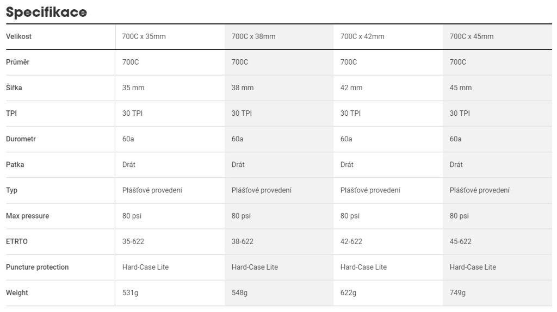The image size is (557, 312).
Task: Click the Šířka row label
Action: click(15, 88)
